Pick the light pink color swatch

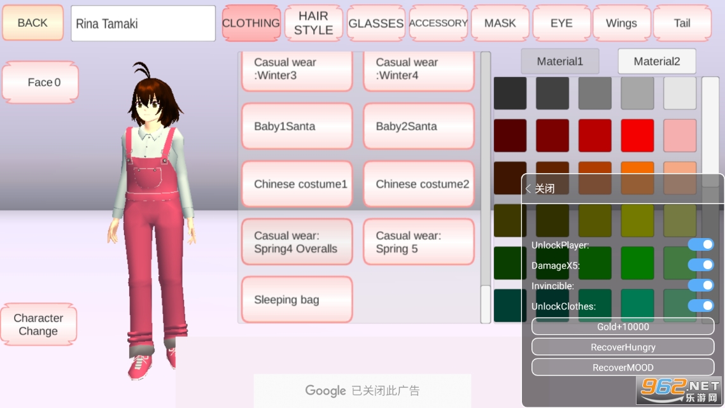(679, 135)
